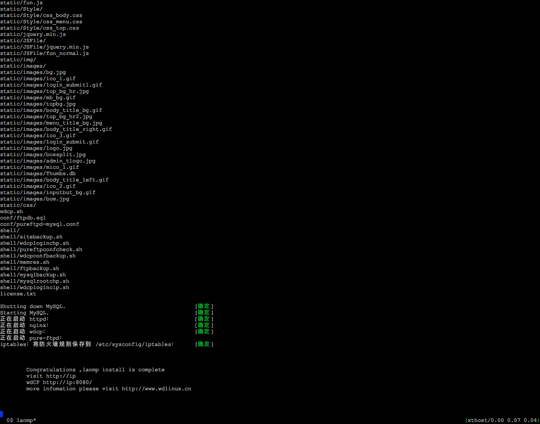Select static/images/Thumbs.db line
The image size is (540, 424).
(x=38, y=173)
